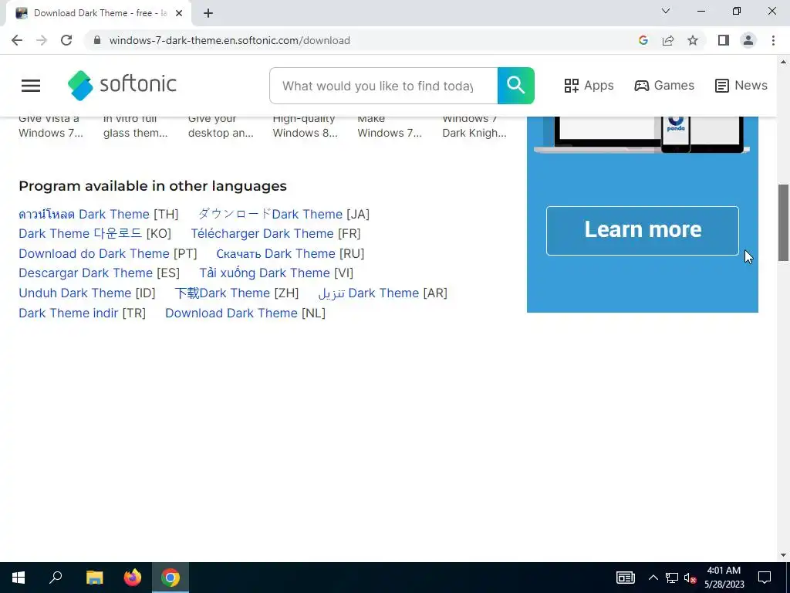This screenshot has height=593, width=790.
Task: Bookmark this page with the star
Action: [693, 40]
